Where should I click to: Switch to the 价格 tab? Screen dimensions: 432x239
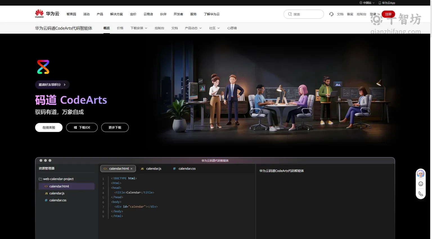pyautogui.click(x=120, y=28)
